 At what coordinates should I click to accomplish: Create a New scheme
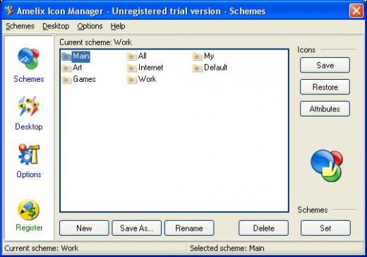point(84,228)
